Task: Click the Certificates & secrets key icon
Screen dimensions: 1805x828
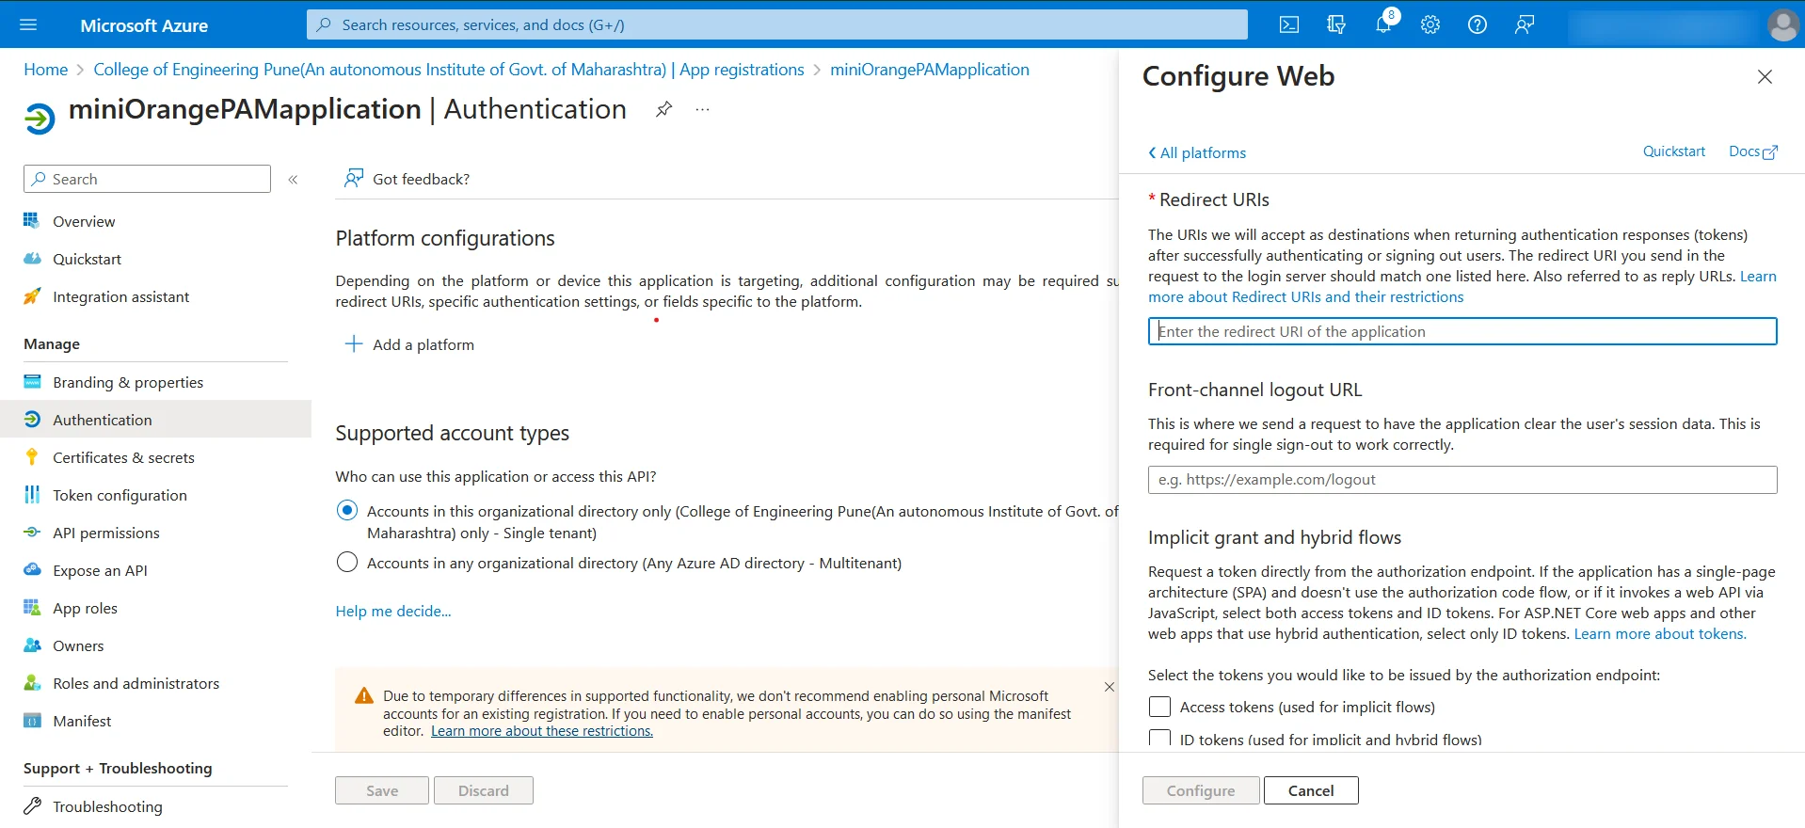Action: click(32, 457)
